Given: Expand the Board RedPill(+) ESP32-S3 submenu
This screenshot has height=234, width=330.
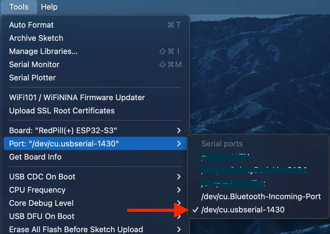Looking at the screenshot, I should pos(63,130).
